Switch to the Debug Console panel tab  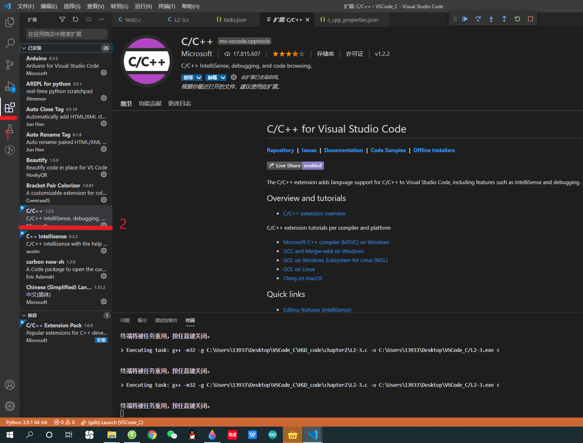[166, 320]
